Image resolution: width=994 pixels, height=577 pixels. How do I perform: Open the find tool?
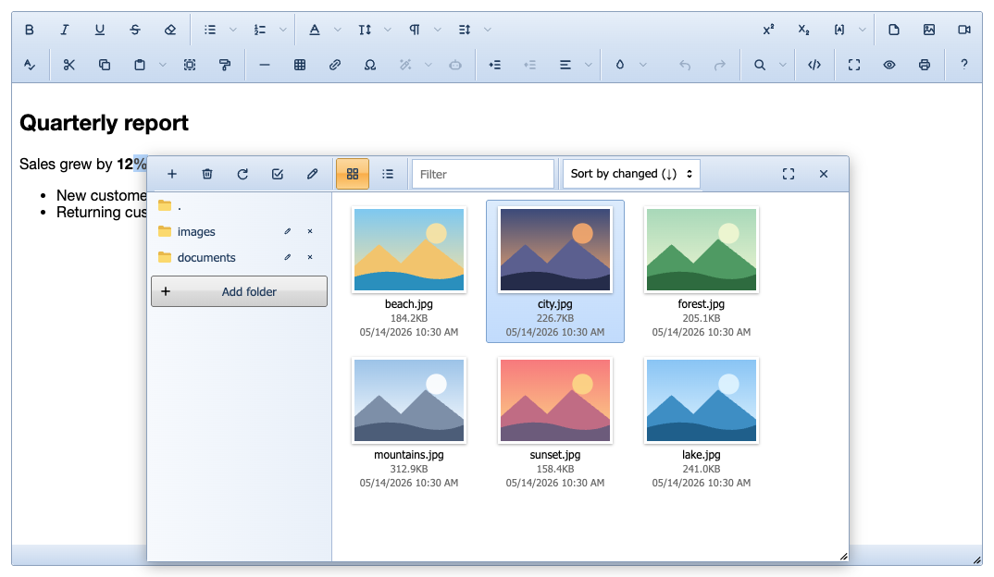(x=760, y=65)
